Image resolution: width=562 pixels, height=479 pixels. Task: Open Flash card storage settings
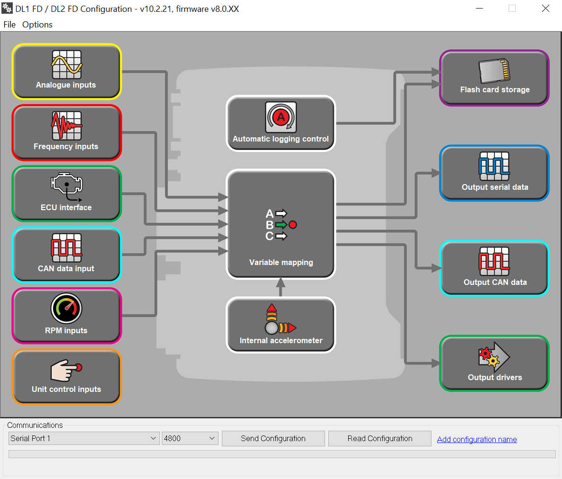[x=494, y=78]
